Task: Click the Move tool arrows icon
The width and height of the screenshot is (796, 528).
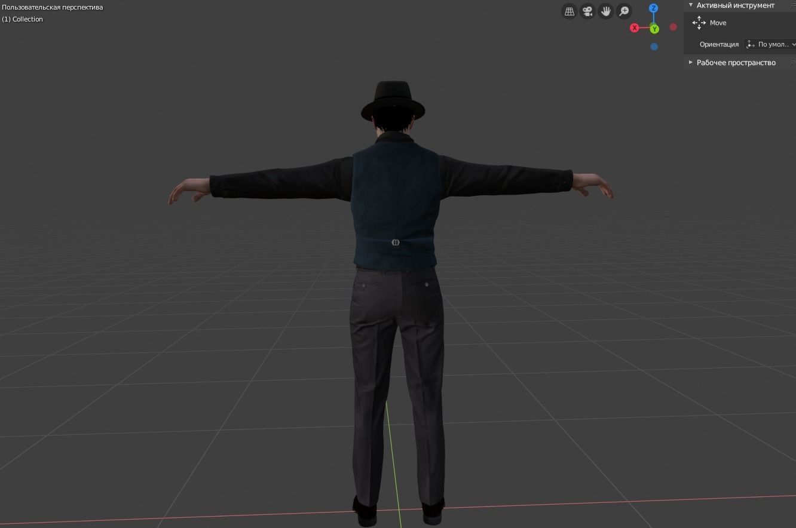Action: coord(699,23)
